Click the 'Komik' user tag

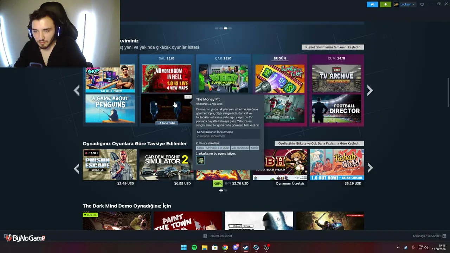pyautogui.click(x=254, y=148)
